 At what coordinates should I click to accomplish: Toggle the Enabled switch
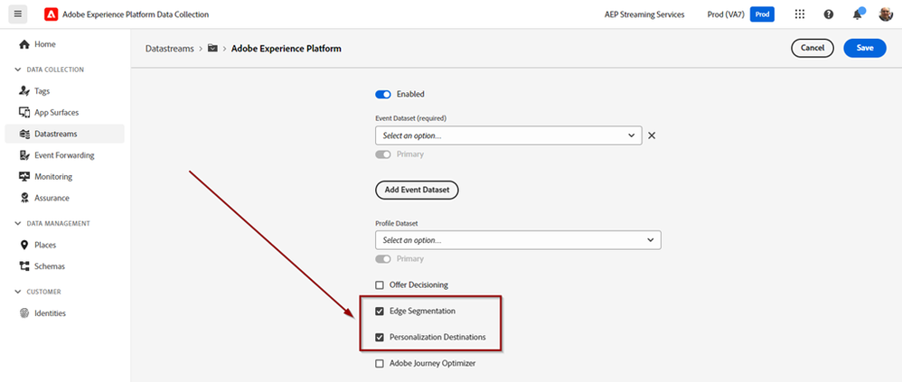click(383, 94)
